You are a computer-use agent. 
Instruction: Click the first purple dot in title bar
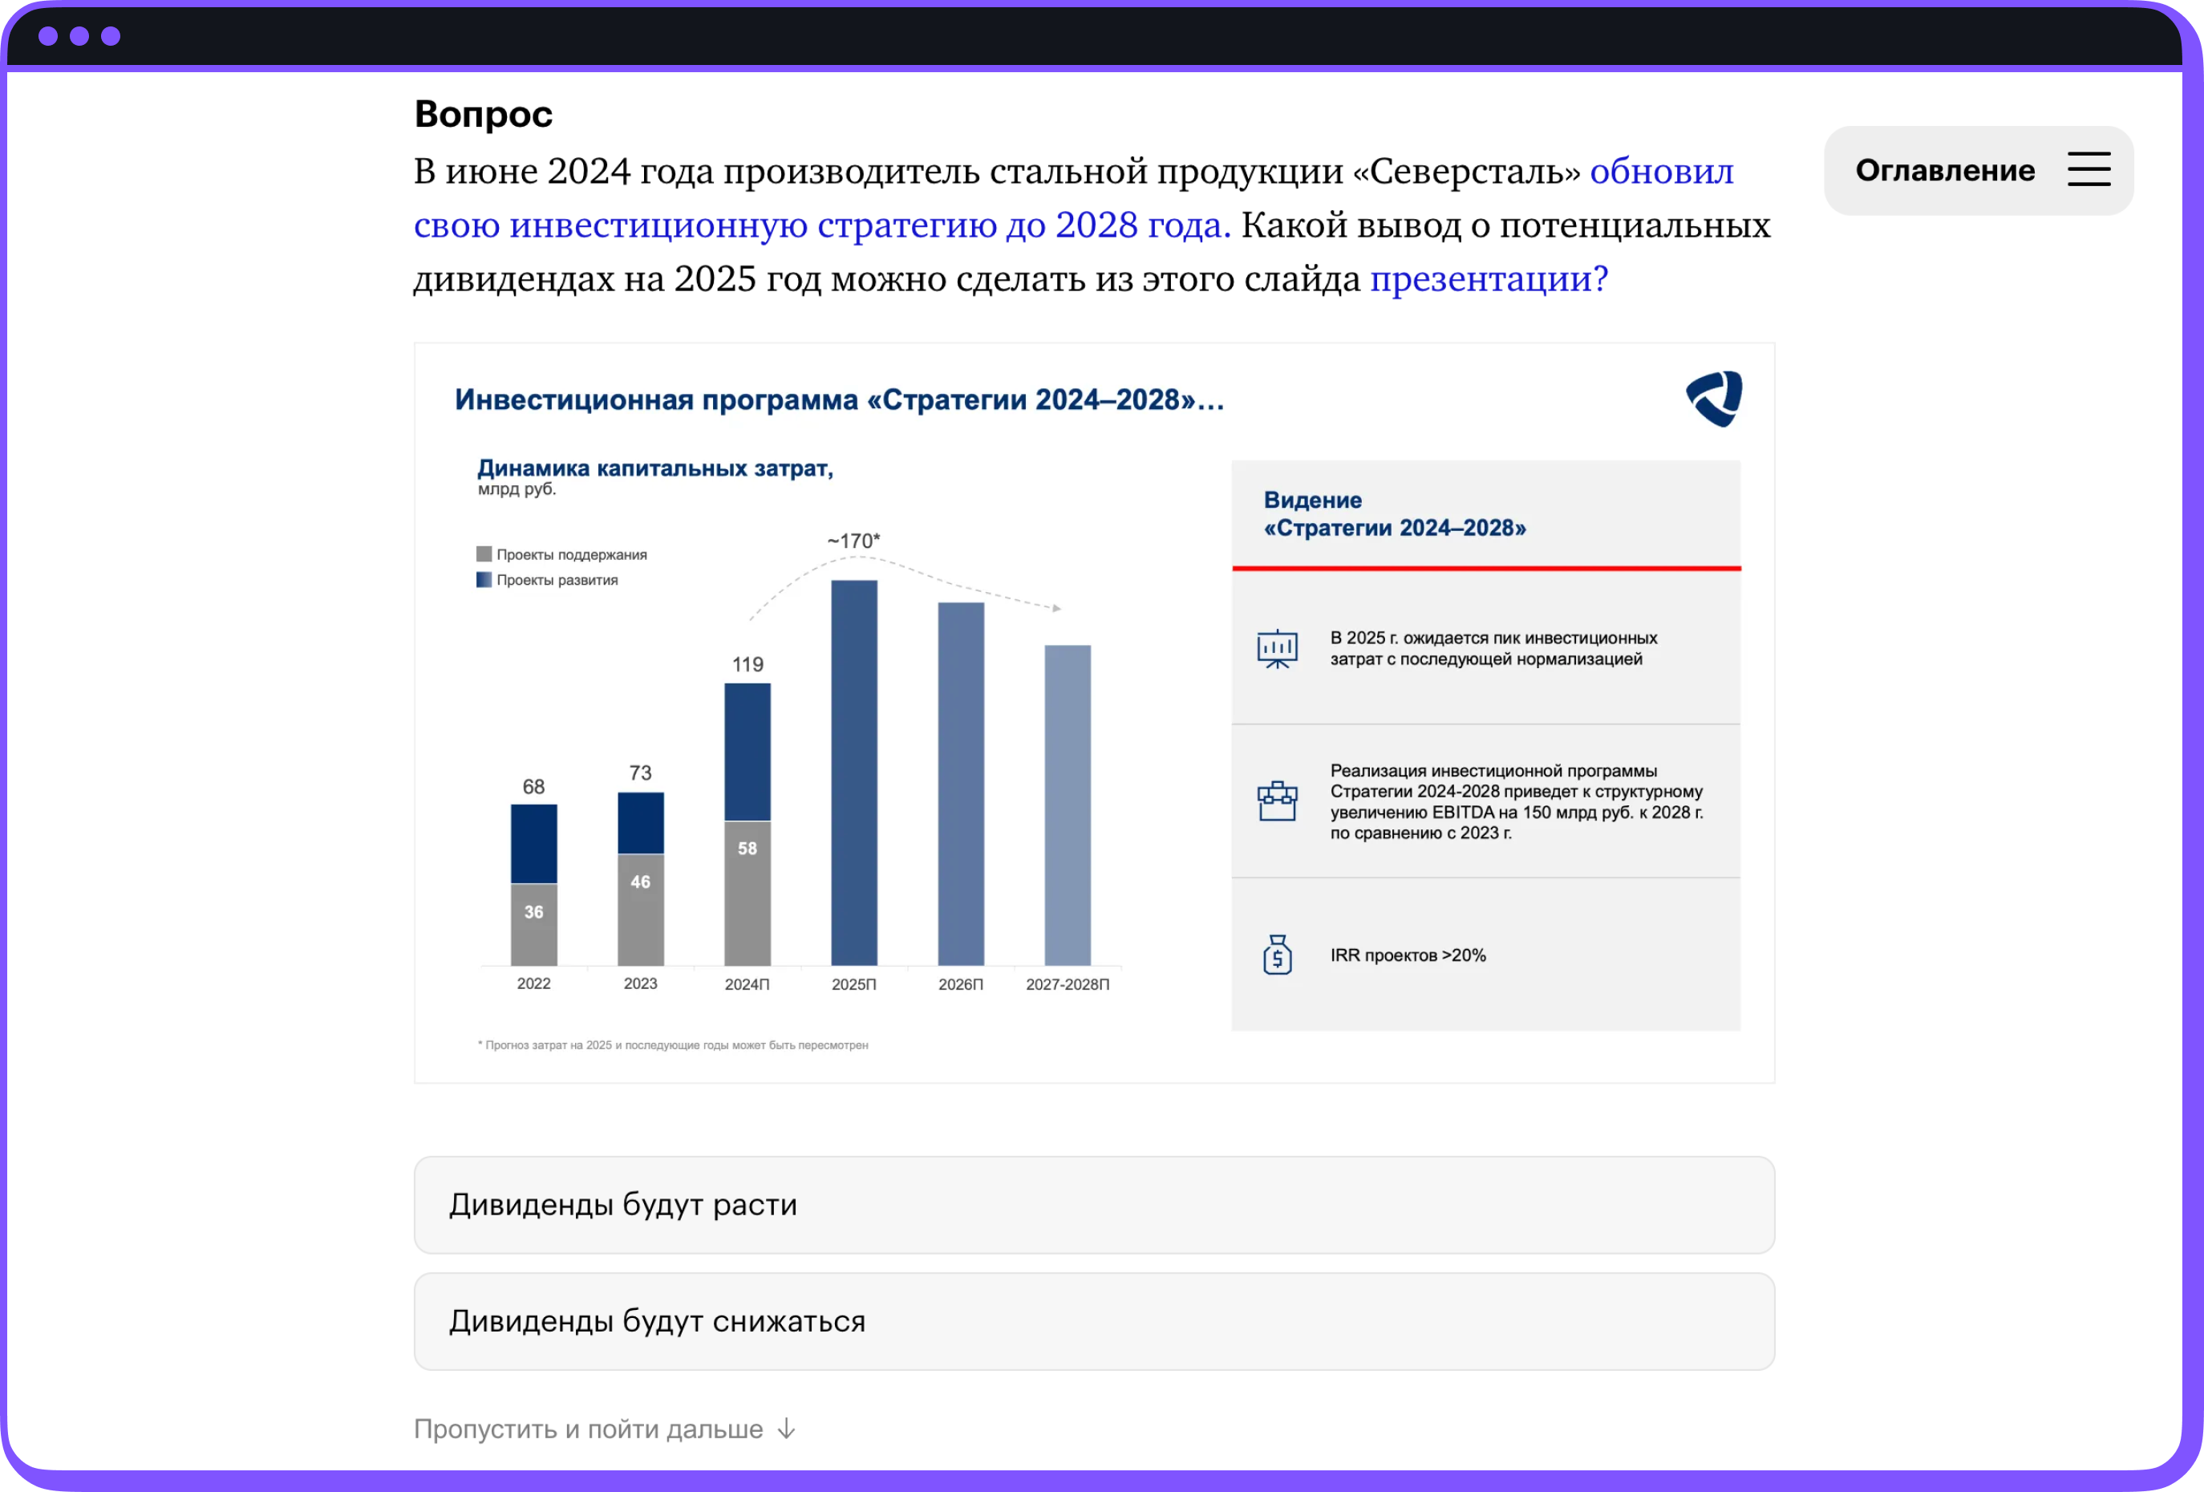48,36
